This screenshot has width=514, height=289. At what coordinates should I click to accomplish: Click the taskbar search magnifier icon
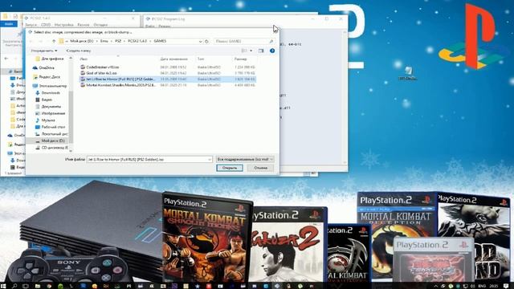[x=14, y=286]
